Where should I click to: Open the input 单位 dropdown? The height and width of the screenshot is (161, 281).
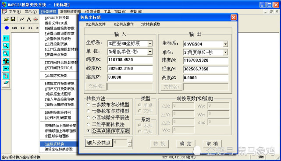150,52
